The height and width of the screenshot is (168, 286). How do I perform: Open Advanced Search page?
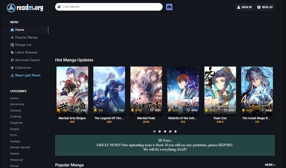click(x=28, y=60)
